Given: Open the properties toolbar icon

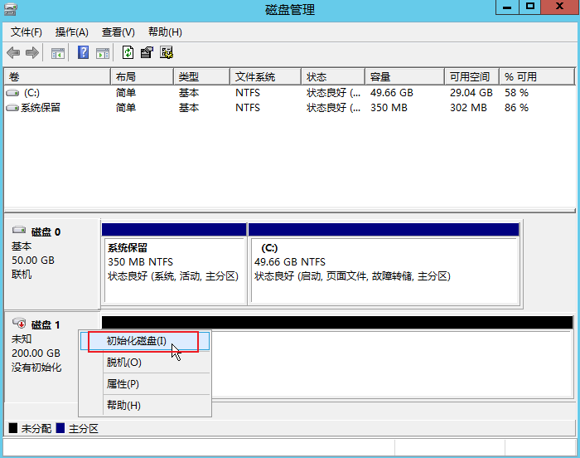Looking at the screenshot, I should click(x=147, y=53).
